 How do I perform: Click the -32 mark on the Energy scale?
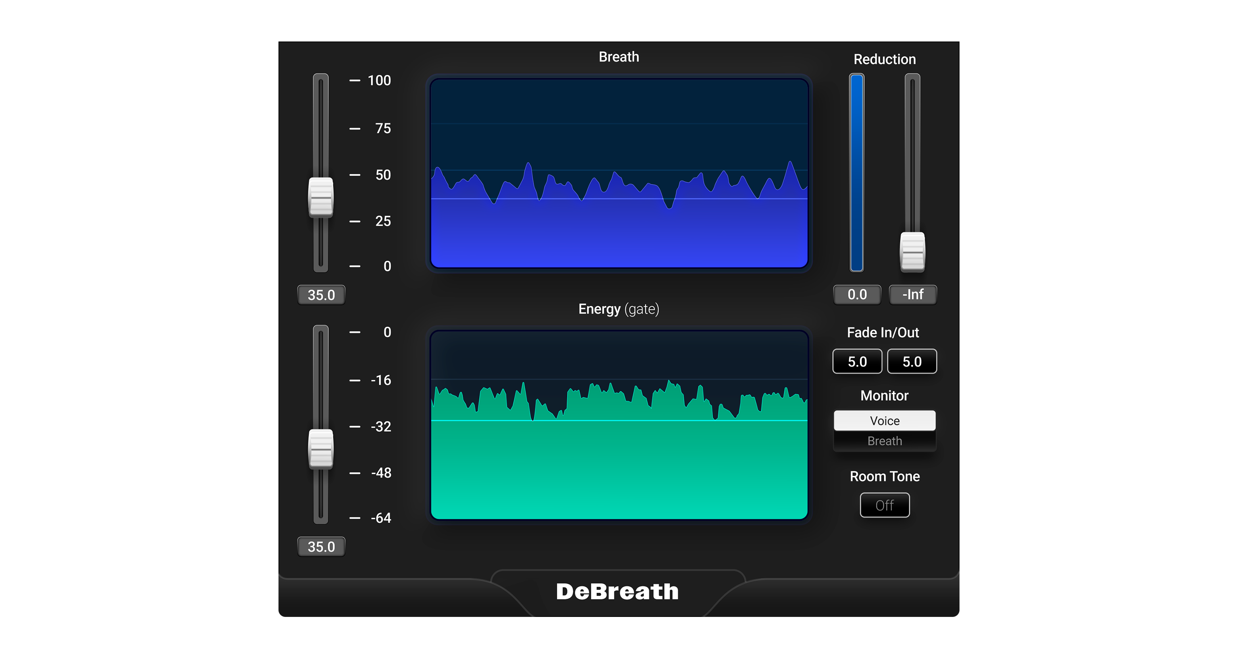point(381,426)
